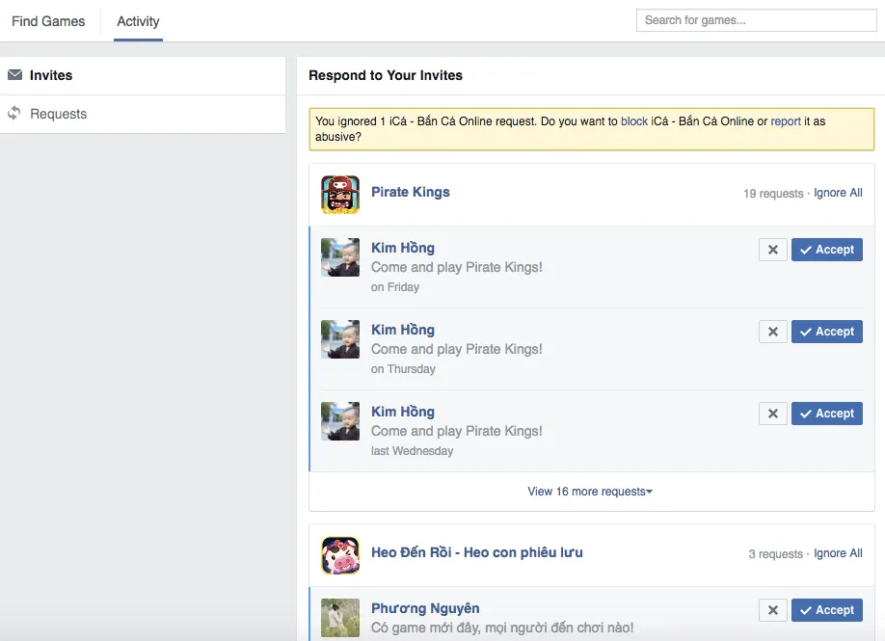Open Requests in the left sidebar
The height and width of the screenshot is (641, 885).
[x=58, y=114]
